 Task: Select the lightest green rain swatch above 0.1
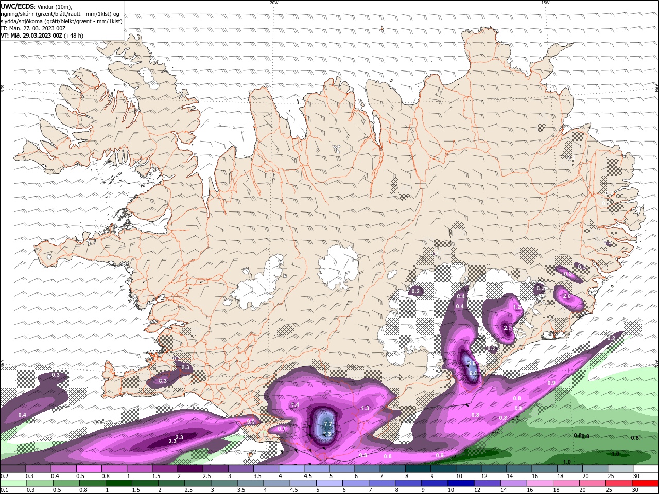pos(13,483)
